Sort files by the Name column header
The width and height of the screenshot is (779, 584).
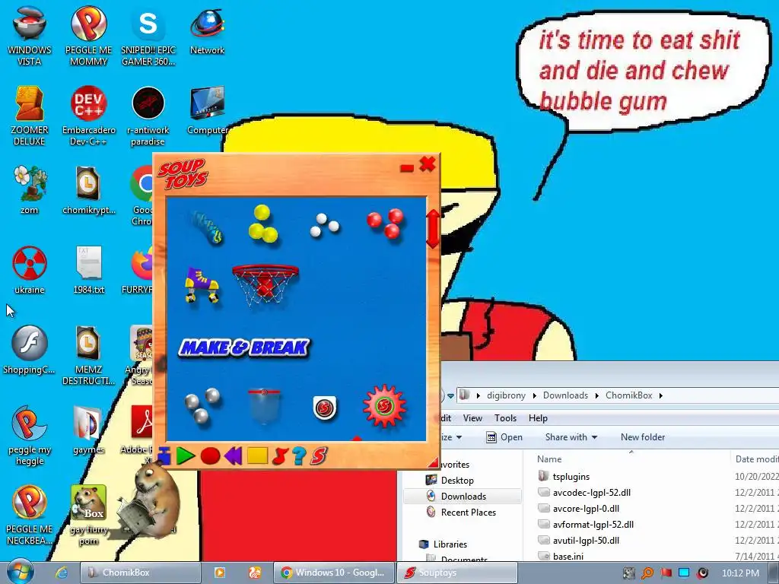pos(549,459)
